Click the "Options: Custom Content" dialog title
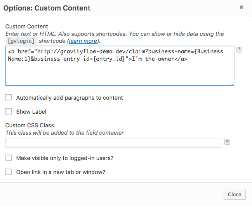Viewport: 252px width, 206px height. click(x=47, y=8)
